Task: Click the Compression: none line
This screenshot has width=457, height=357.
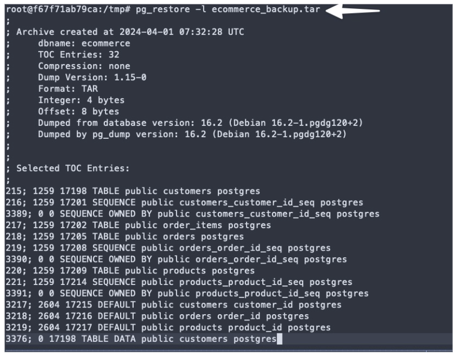Action: click(x=84, y=66)
